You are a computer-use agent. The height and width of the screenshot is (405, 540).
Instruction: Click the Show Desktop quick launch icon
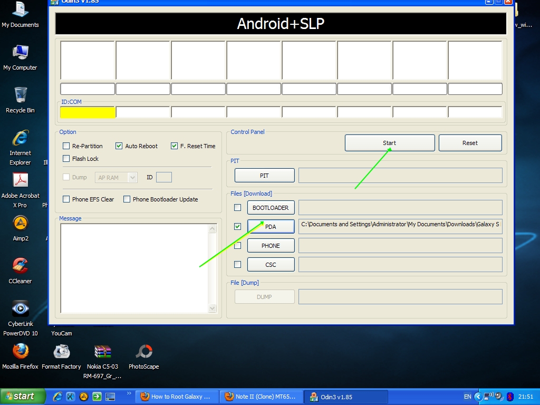click(110, 397)
